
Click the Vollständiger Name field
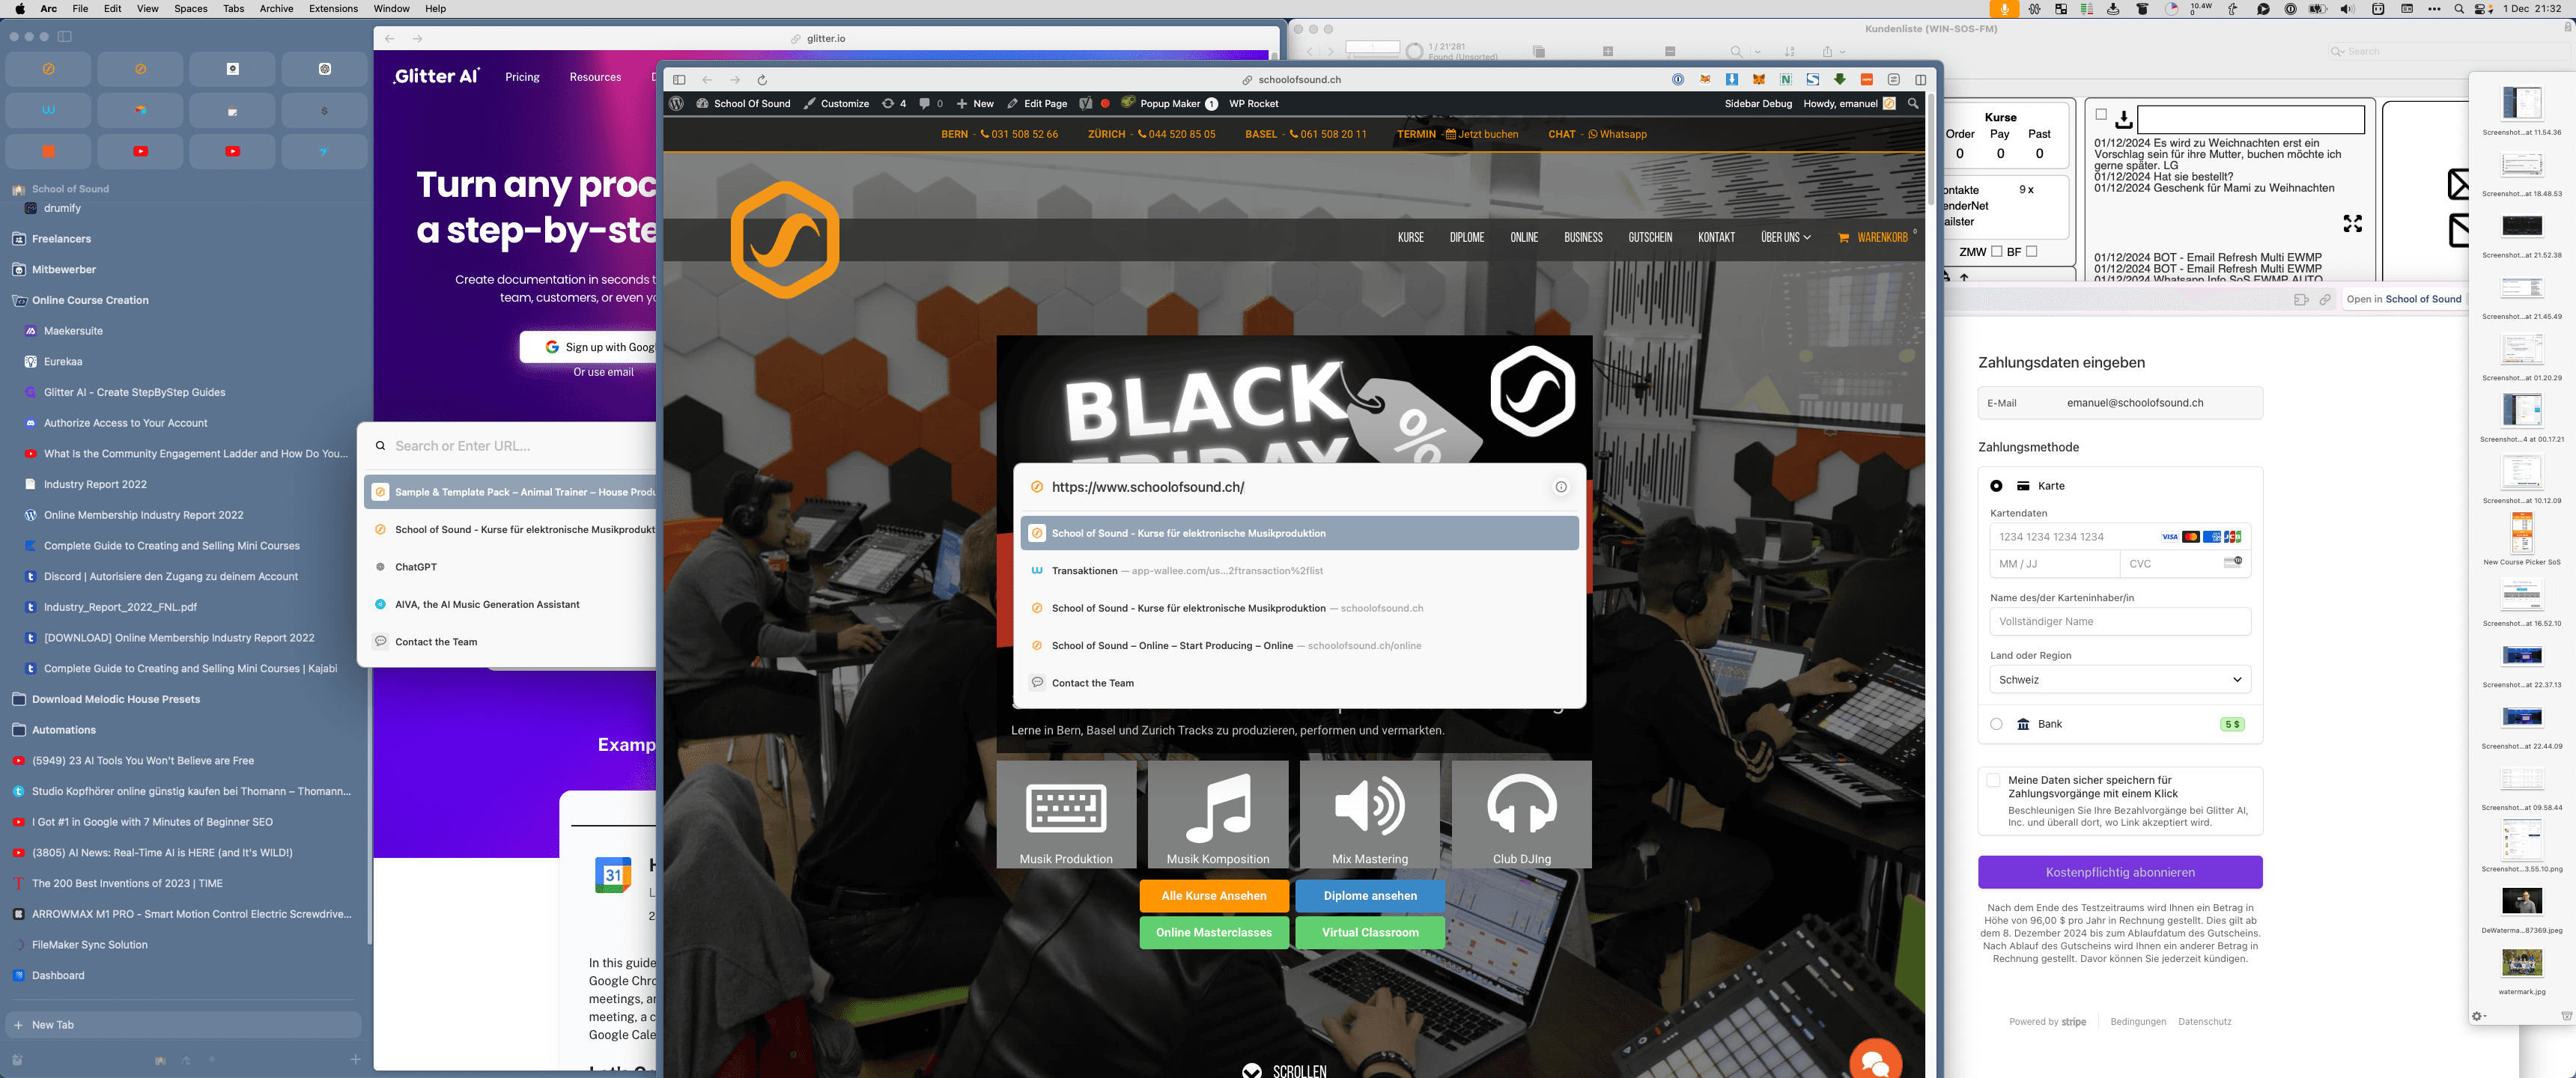pyautogui.click(x=2120, y=622)
